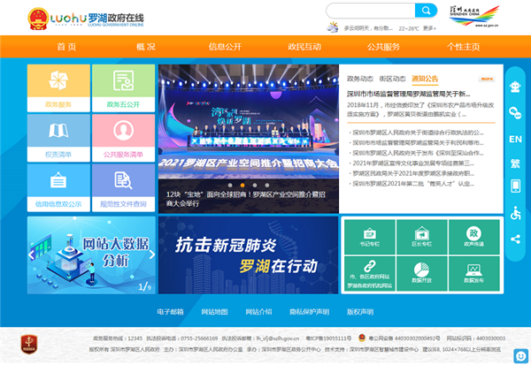Switch language to EN in sidebar
The height and width of the screenshot is (365, 531).
516,139
